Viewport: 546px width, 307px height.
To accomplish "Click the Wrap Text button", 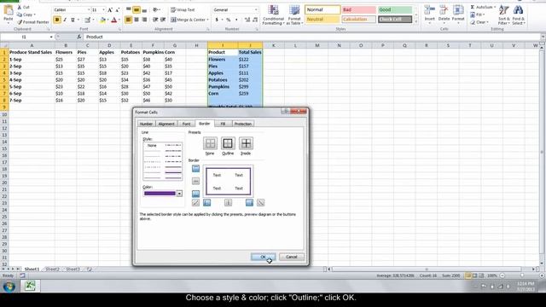I will click(183, 10).
